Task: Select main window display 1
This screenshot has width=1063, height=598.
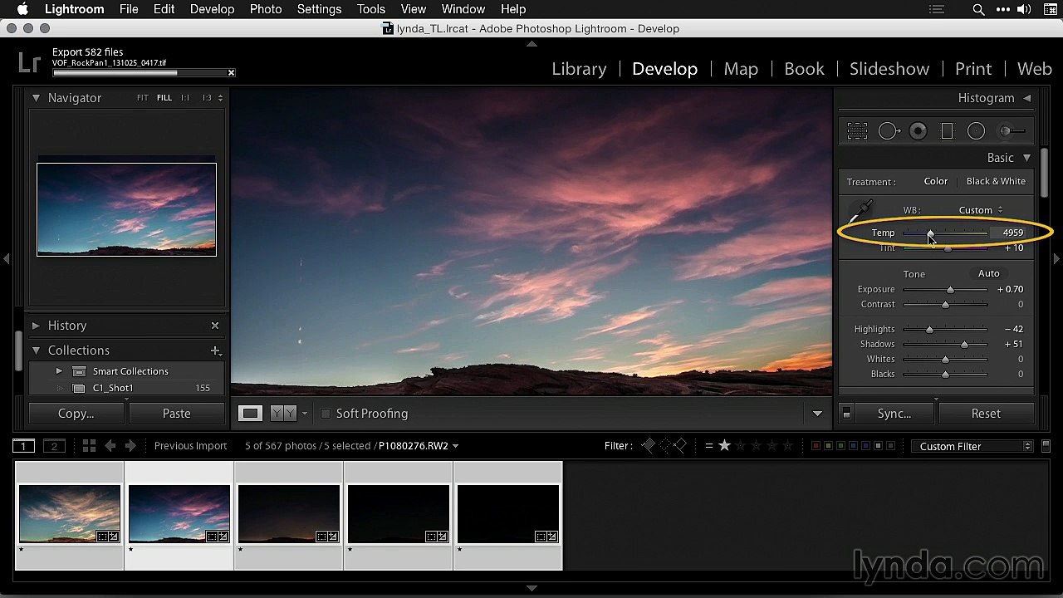Action: click(x=23, y=446)
